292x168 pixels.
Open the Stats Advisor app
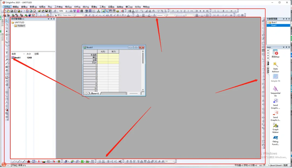(x=275, y=67)
